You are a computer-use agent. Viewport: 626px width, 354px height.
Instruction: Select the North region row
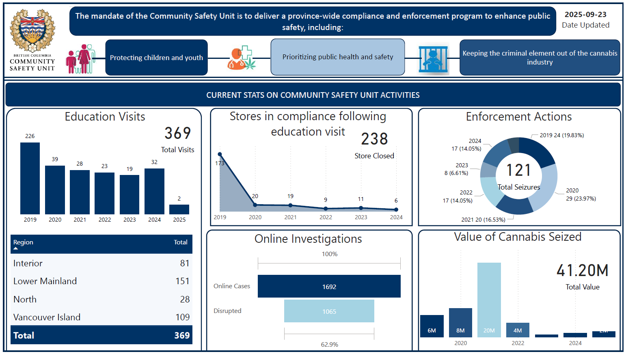[x=101, y=299]
